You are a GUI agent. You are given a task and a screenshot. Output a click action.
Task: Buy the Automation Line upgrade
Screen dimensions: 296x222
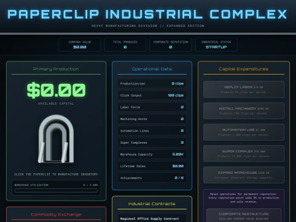[244, 132]
